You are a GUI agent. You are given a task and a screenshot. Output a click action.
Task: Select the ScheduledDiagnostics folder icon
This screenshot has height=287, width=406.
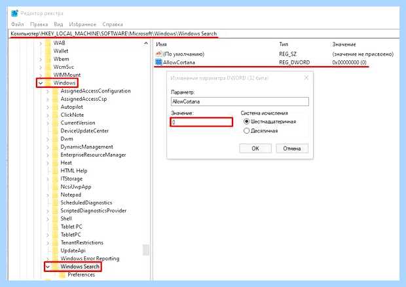[56, 203]
